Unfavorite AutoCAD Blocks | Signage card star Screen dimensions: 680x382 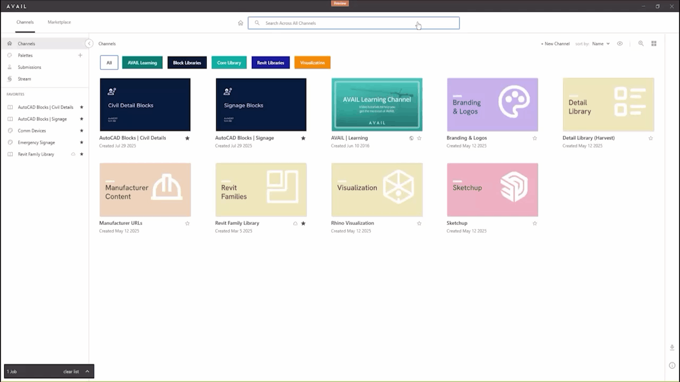click(303, 138)
